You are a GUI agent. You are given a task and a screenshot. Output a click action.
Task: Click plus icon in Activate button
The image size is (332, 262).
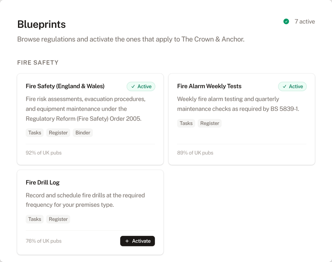(x=127, y=241)
